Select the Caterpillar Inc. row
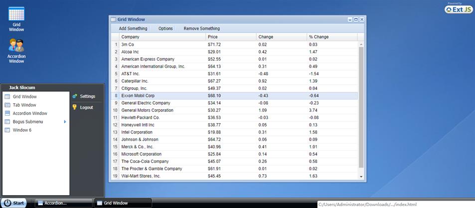 234,81
